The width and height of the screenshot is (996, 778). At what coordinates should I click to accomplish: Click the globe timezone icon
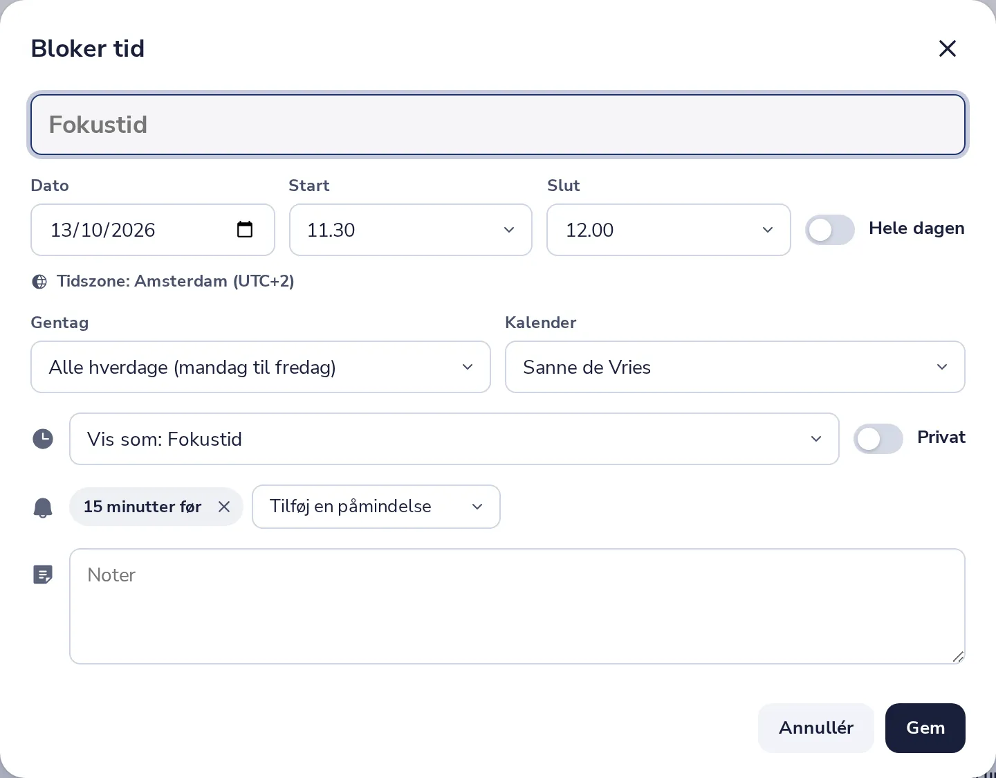[x=40, y=282]
